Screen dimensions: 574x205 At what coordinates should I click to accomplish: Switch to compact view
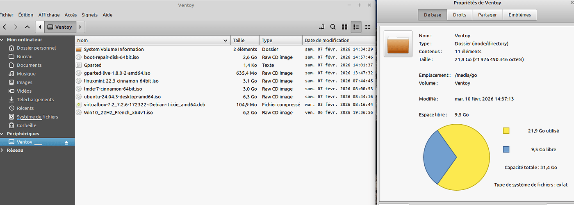(368, 27)
